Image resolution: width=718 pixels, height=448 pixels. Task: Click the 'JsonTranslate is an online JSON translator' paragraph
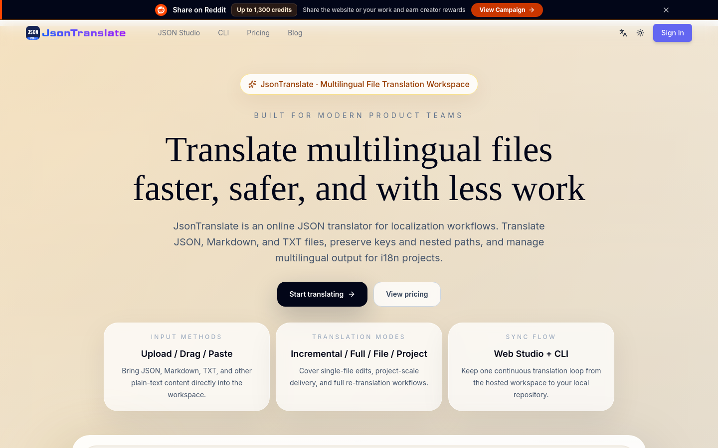coord(359,242)
